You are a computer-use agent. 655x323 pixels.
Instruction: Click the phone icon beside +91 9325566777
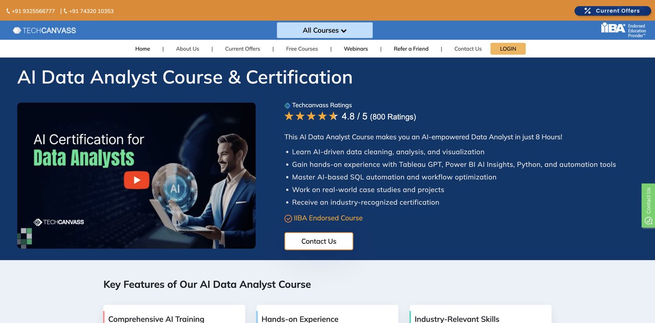8,11
